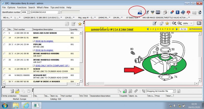
Task: Open the help book icon
Action: coord(183,12)
